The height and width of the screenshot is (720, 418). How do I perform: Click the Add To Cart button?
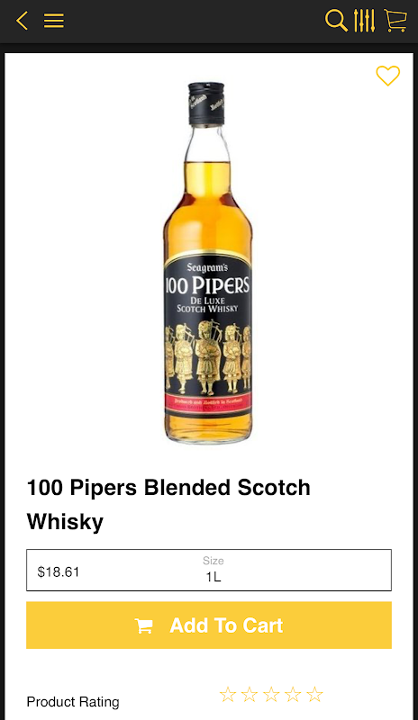(209, 625)
